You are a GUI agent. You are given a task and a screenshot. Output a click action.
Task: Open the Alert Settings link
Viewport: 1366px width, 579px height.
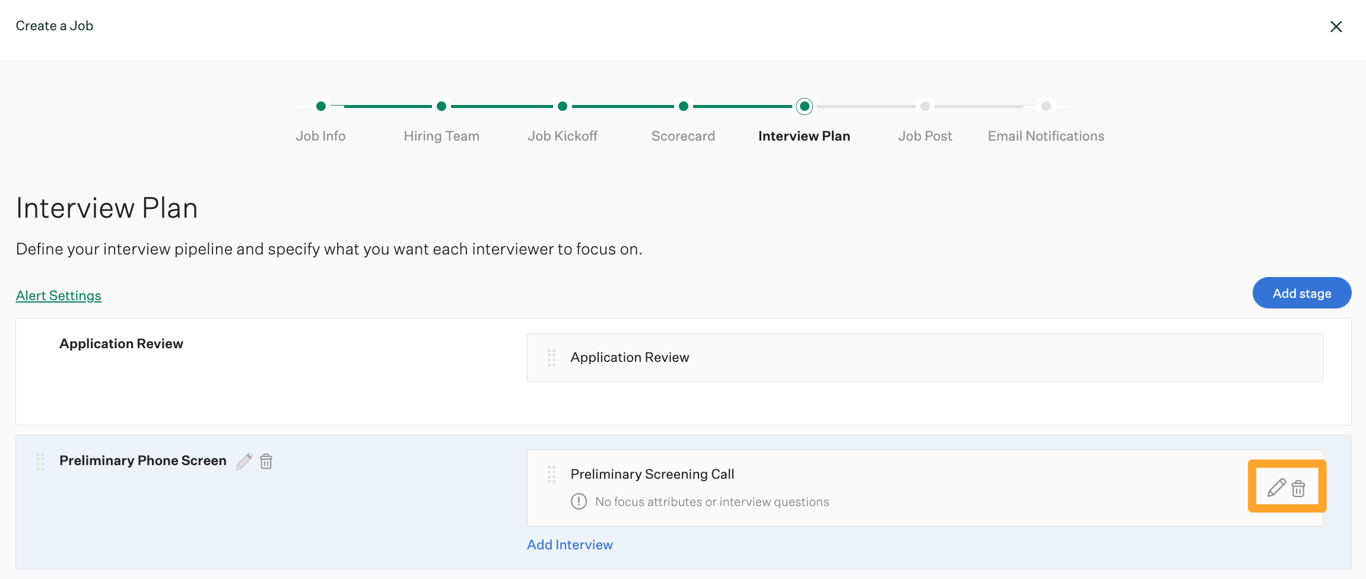[59, 295]
